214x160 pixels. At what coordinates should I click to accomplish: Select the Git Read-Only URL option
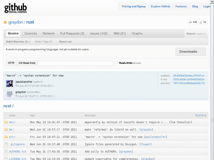(27, 63)
